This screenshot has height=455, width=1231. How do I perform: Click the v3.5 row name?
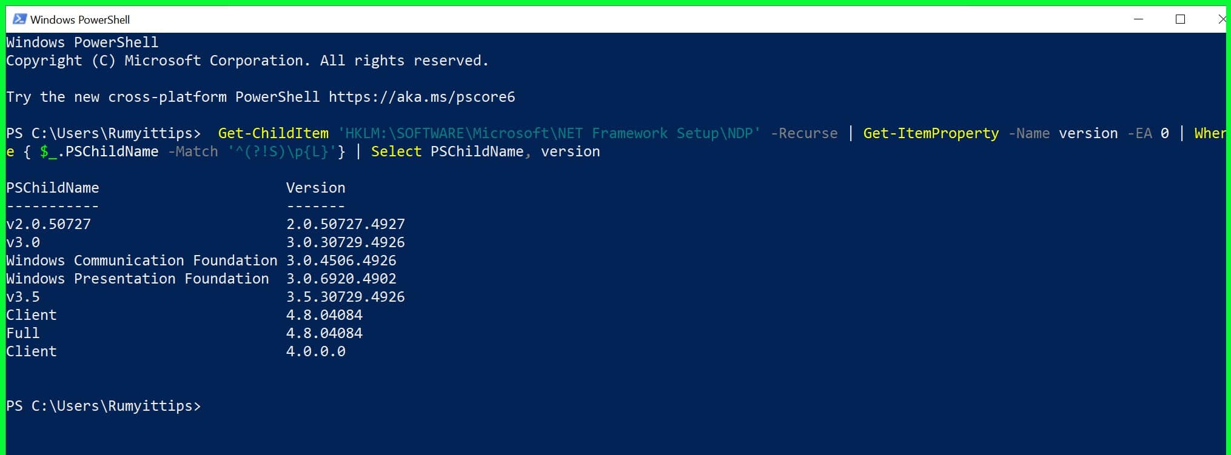pos(23,297)
